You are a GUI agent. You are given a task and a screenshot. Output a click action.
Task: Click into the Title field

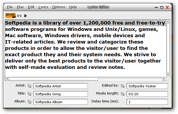pos(61,94)
